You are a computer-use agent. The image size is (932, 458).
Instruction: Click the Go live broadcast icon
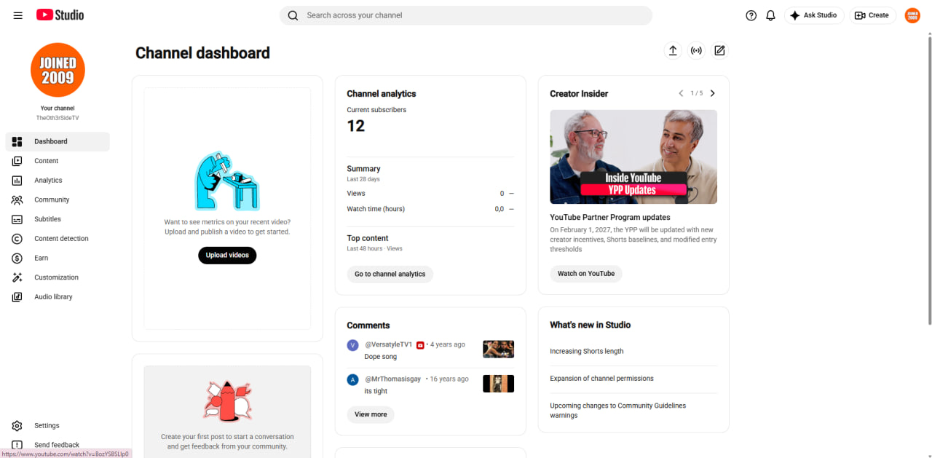pyautogui.click(x=696, y=50)
